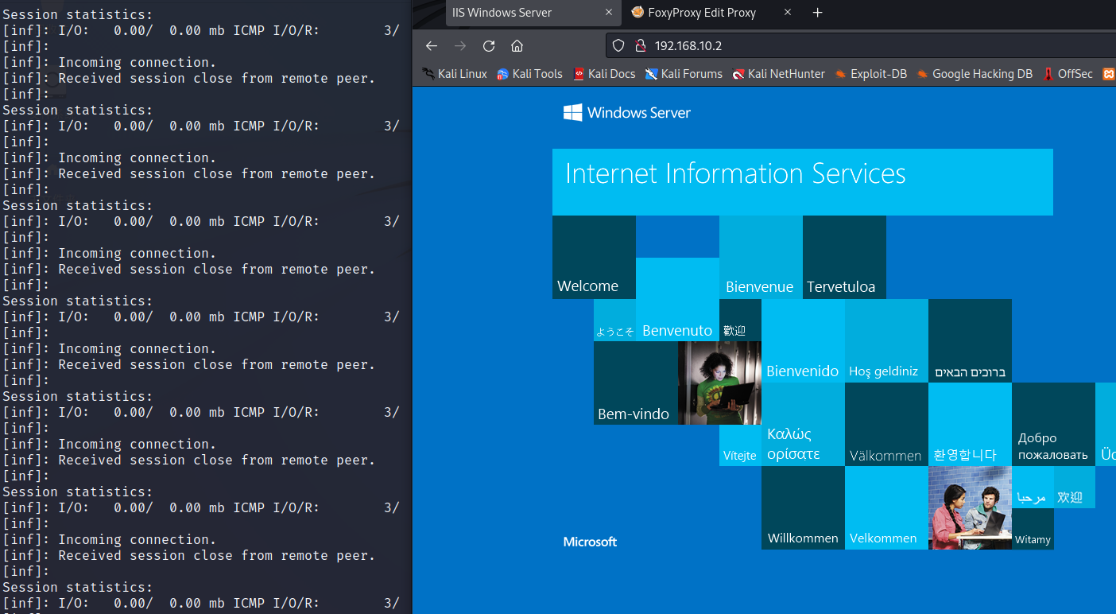Click the Καλώς ορίσατε tile
1116x614 pixels.
[x=803, y=425]
